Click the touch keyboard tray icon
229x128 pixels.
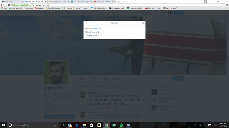215,125
